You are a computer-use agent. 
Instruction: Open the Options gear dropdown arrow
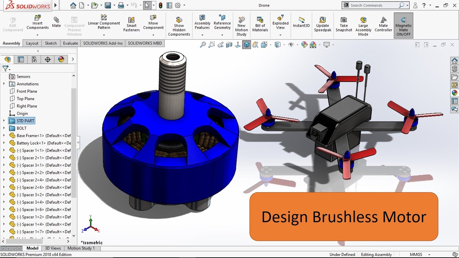[x=184, y=5]
